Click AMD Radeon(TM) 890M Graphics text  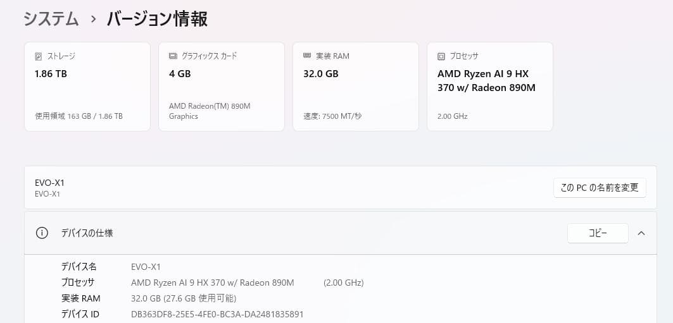tap(210, 111)
